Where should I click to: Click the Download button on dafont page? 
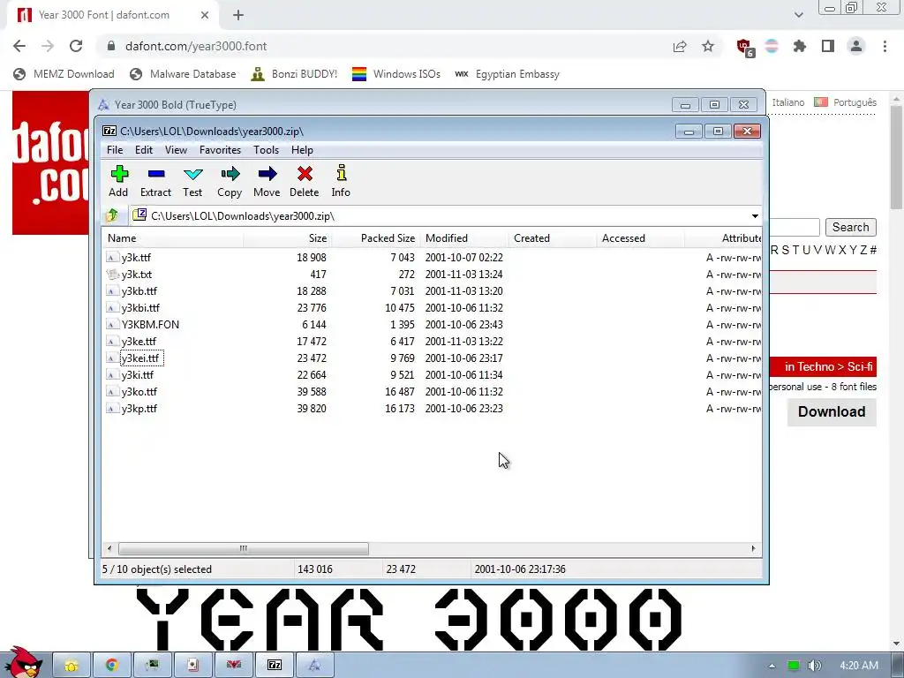pos(832,411)
